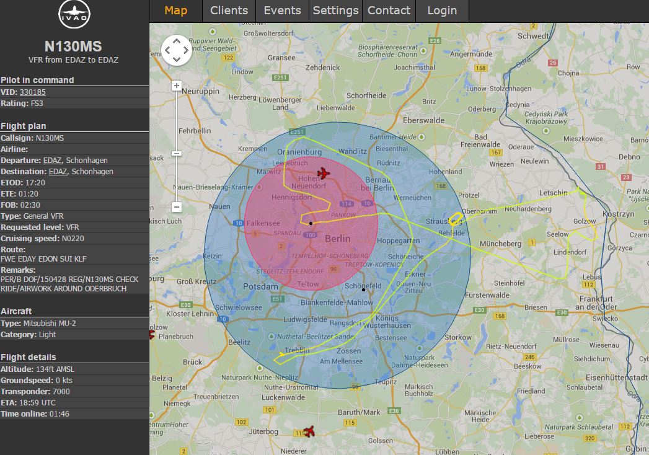Click the 'ETE: 01:20' row

pos(74,194)
